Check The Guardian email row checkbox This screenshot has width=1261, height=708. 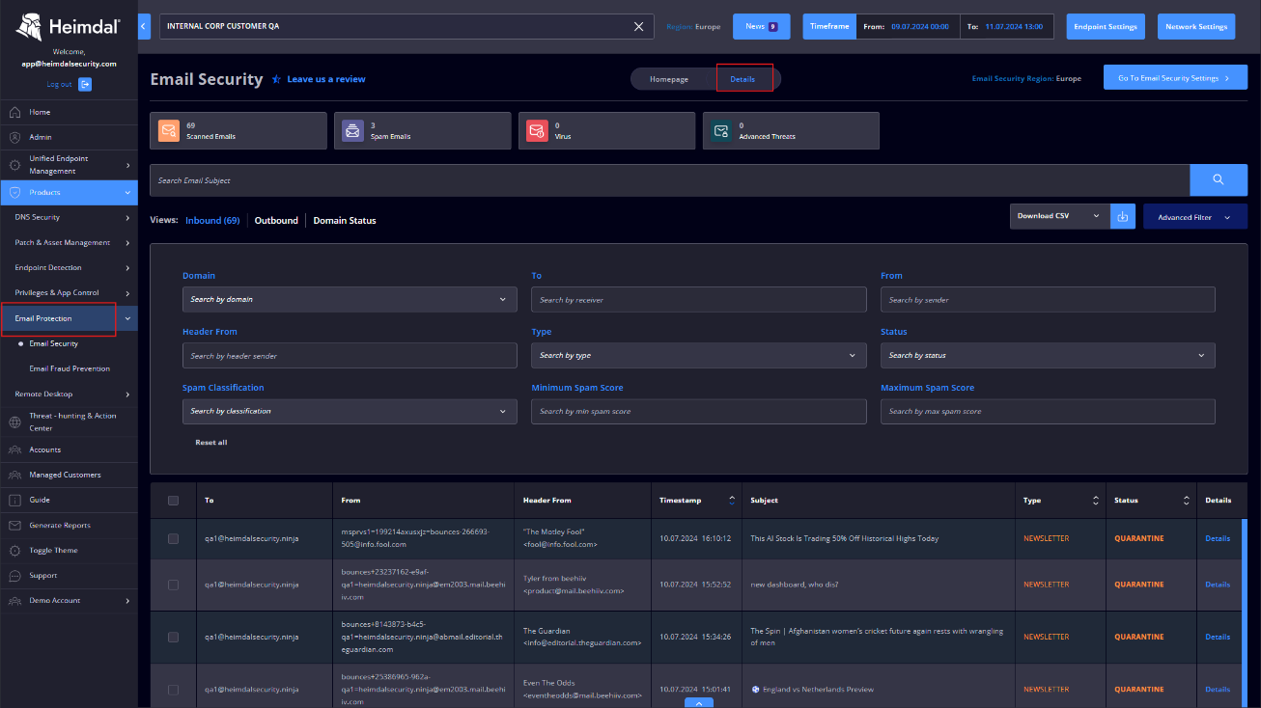point(173,637)
